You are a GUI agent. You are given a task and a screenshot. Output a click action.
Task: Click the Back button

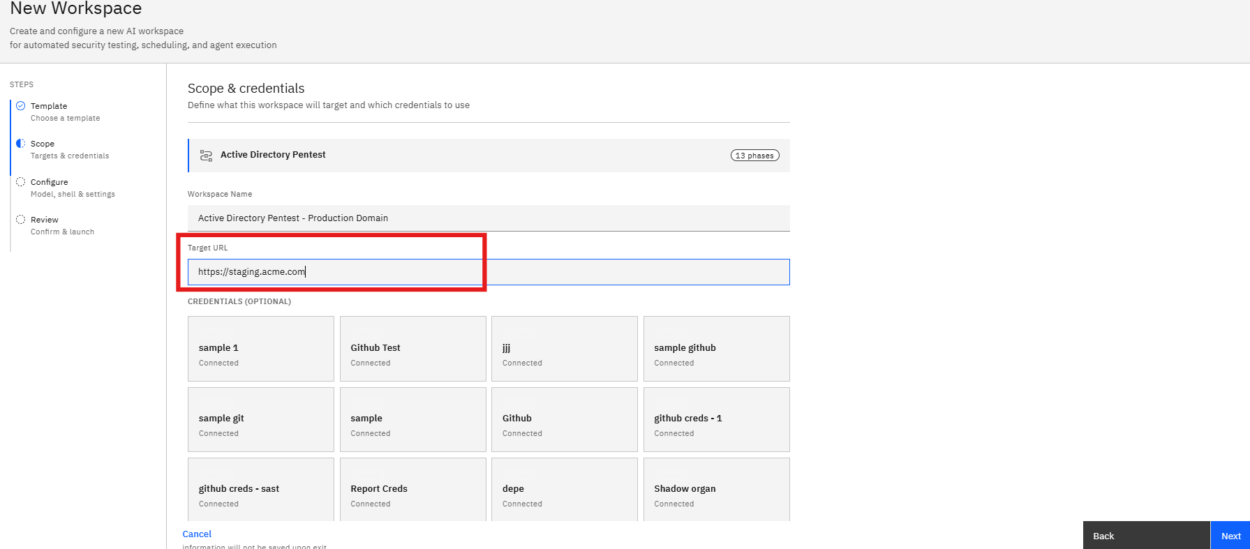(1147, 536)
